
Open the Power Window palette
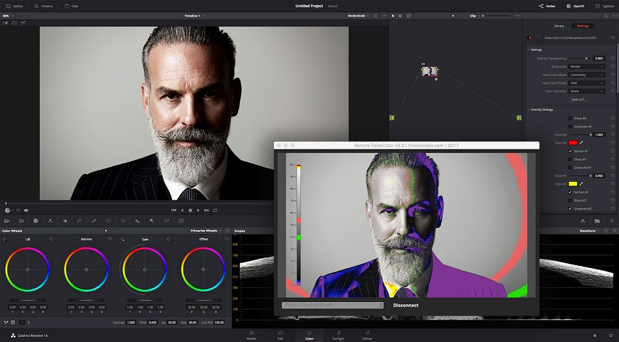click(x=108, y=221)
